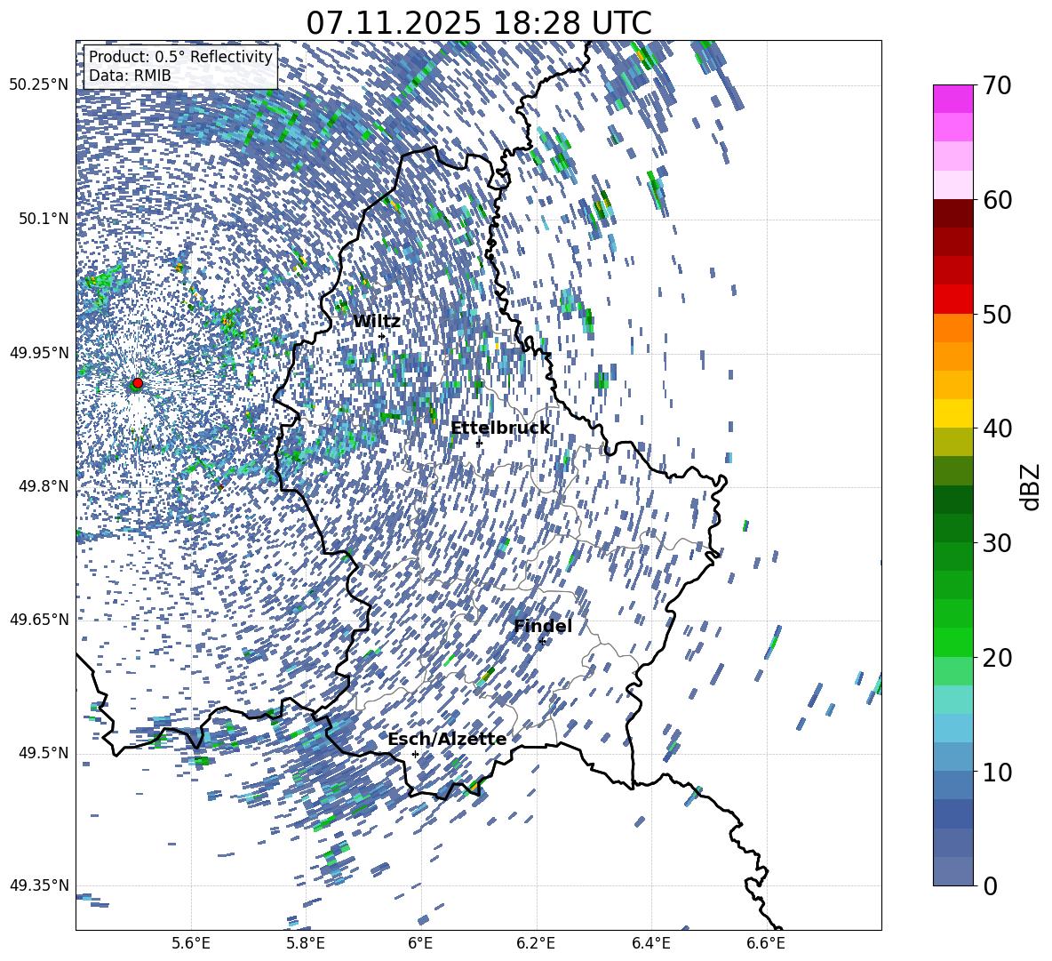Click the 20 tick on the colorbar
Image resolution: width=1052 pixels, height=961 pixels.
point(996,658)
